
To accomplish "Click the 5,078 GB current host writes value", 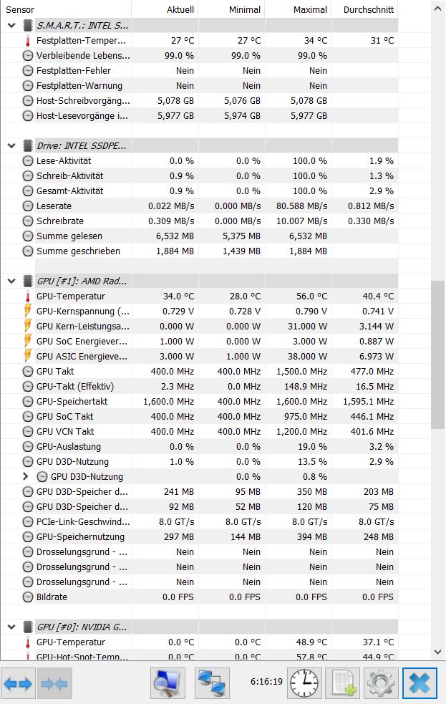I will 175,101.
